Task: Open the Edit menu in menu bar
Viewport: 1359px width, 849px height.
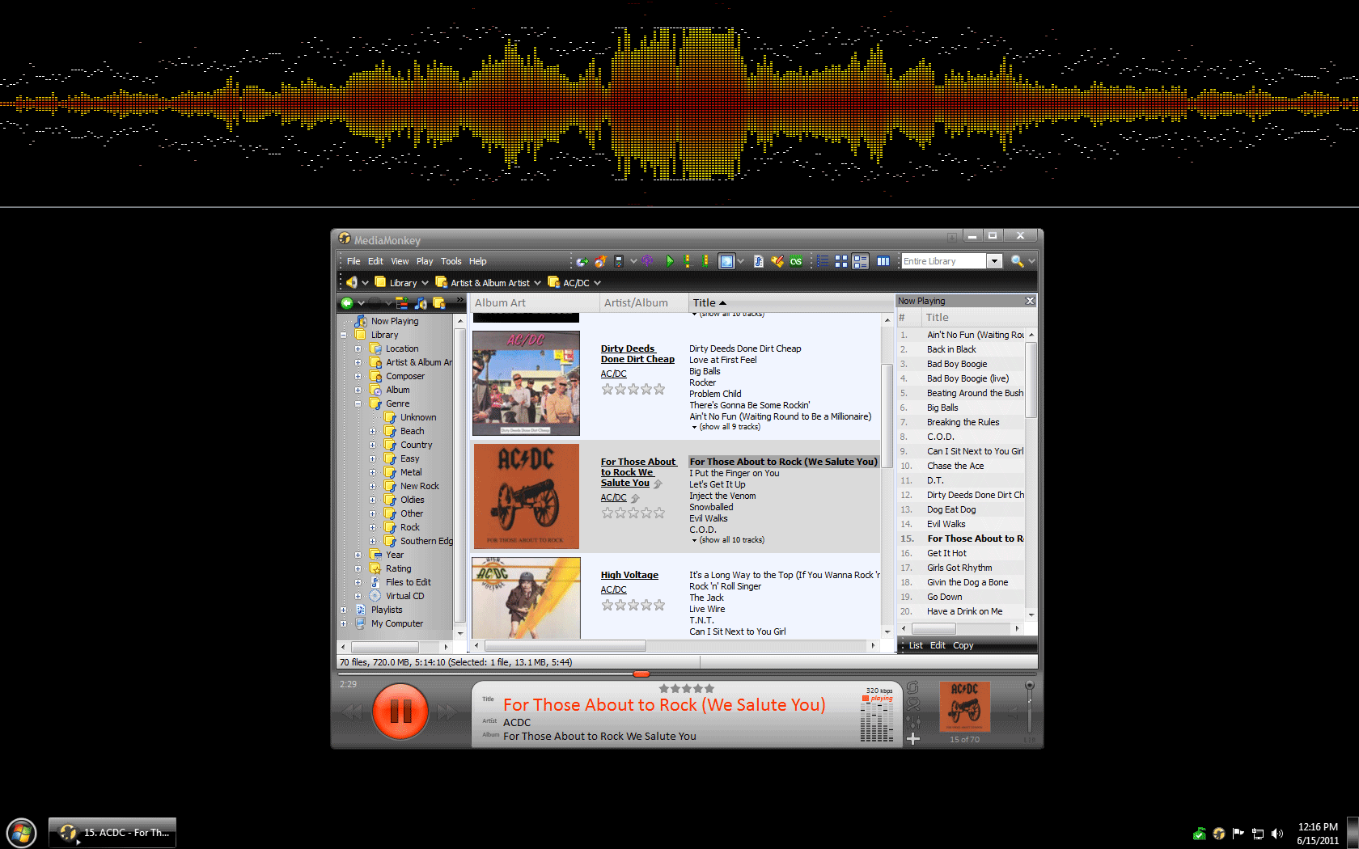Action: point(375,261)
